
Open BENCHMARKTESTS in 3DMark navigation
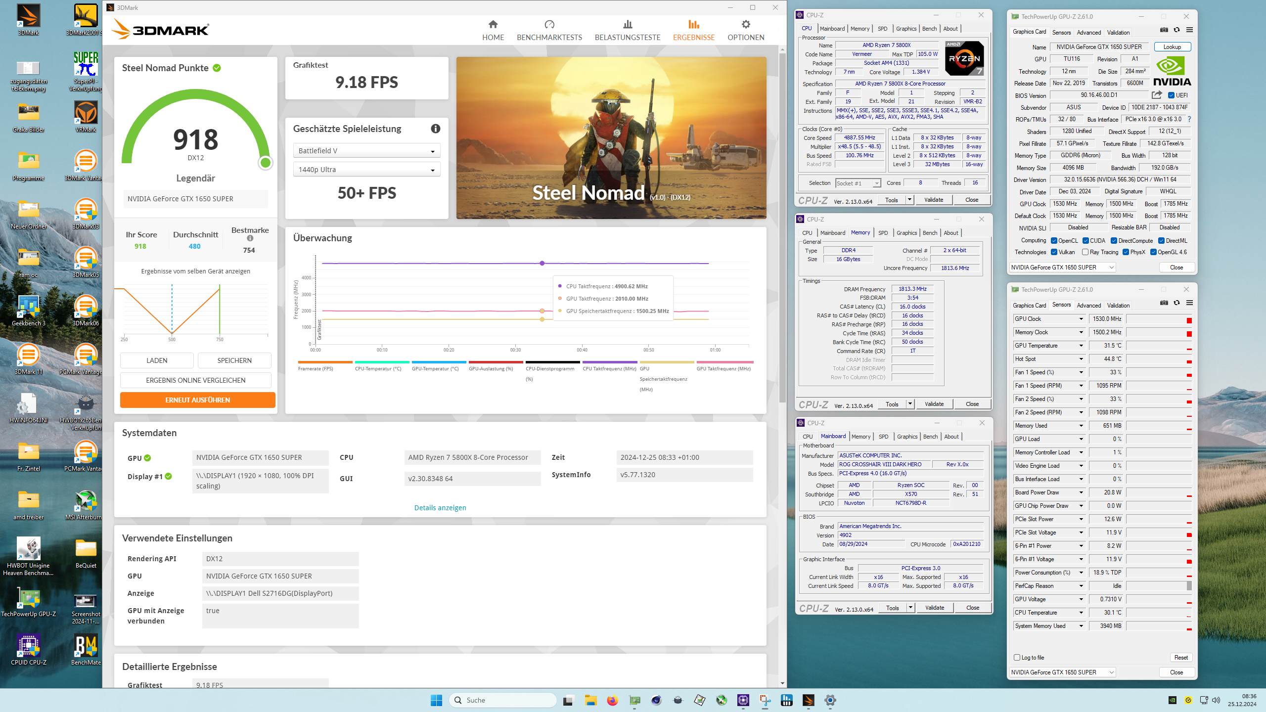[x=549, y=31]
